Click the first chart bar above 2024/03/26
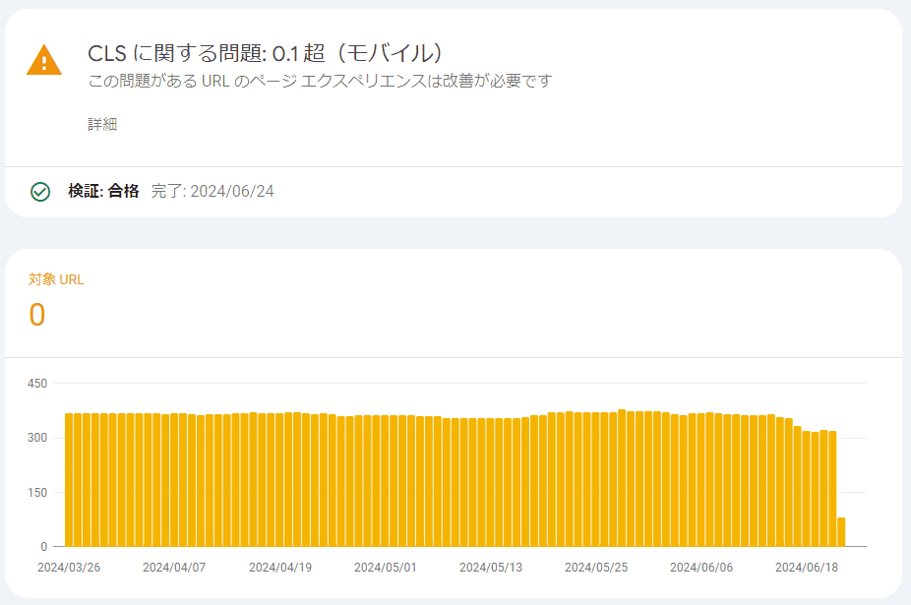The height and width of the screenshot is (605, 911). click(x=69, y=480)
